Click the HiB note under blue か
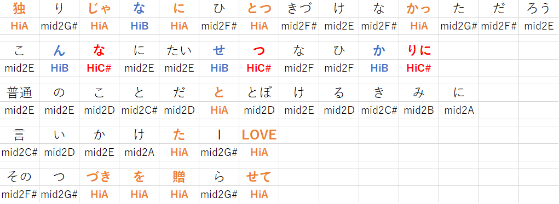This screenshot has height=204, width=559. click(379, 68)
